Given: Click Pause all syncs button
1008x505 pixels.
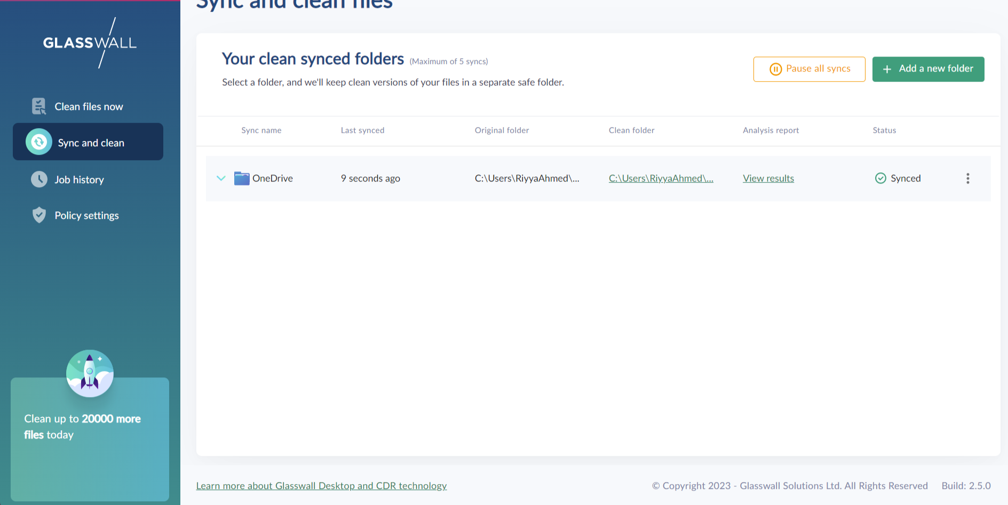Looking at the screenshot, I should (x=809, y=69).
